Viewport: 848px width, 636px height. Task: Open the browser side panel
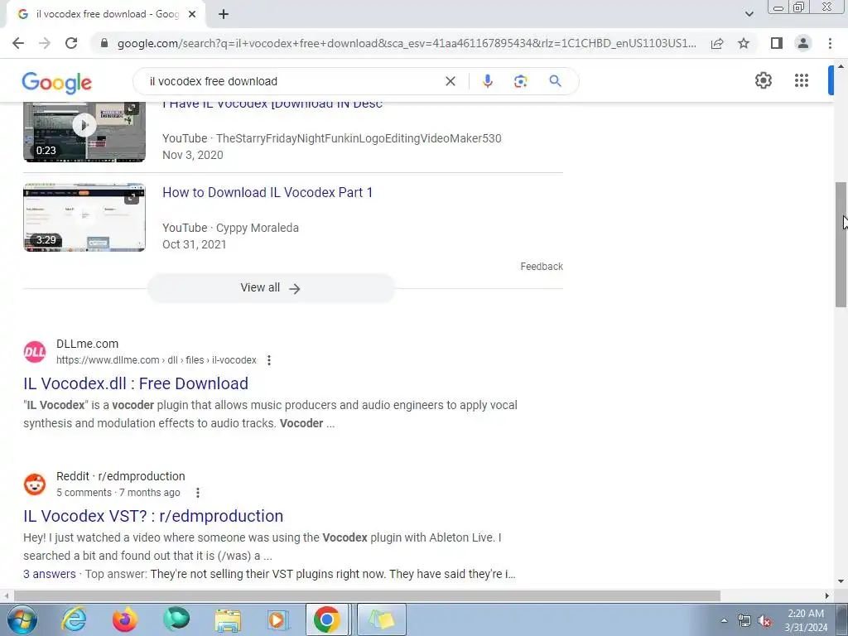pyautogui.click(x=777, y=43)
